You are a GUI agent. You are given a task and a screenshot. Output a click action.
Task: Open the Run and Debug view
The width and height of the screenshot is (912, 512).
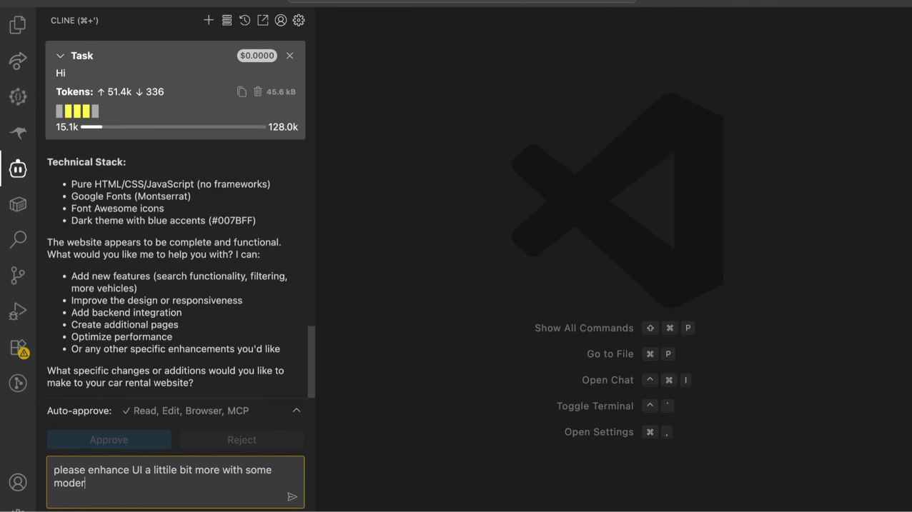point(18,311)
